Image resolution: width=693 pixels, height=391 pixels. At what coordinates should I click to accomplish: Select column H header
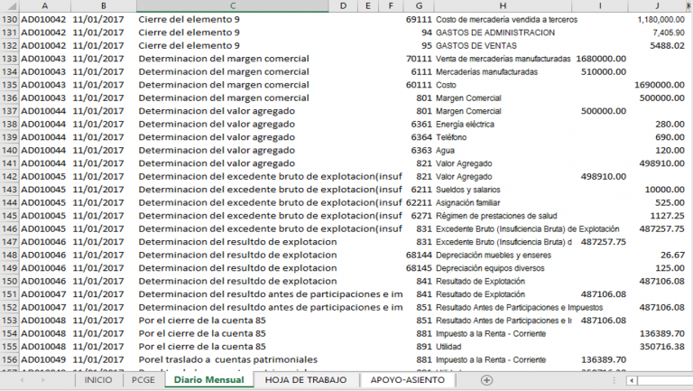point(503,5)
